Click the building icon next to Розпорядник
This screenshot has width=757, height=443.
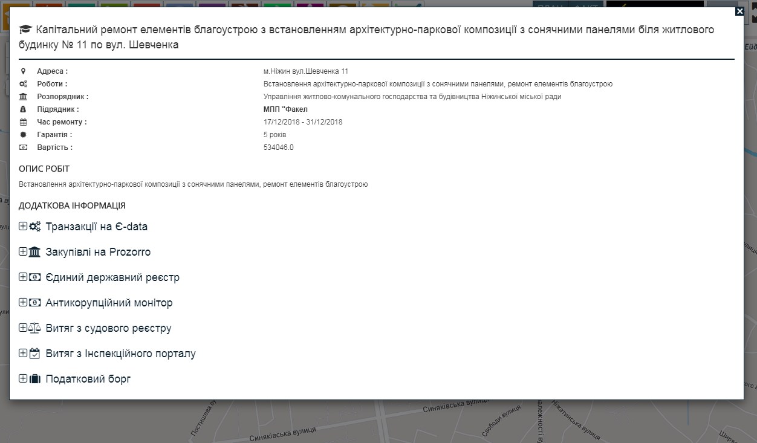[23, 97]
